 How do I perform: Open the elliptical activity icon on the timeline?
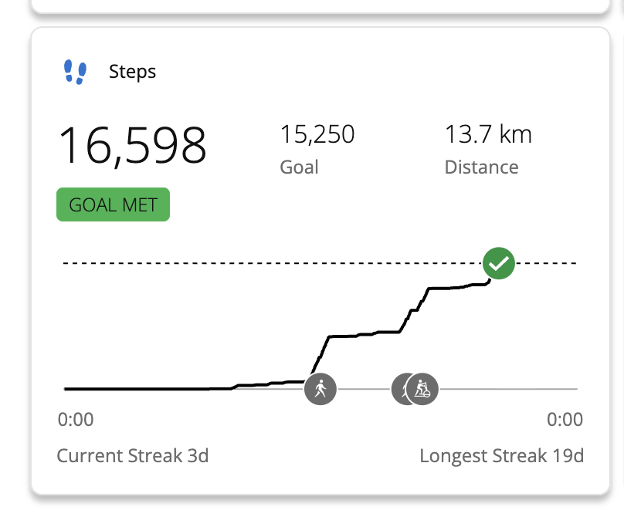pyautogui.click(x=422, y=388)
